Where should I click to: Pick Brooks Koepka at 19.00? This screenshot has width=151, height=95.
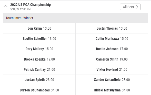coord(39,59)
